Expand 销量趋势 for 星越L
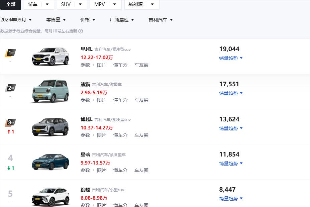The width and height of the screenshot is (310, 207). (231, 58)
